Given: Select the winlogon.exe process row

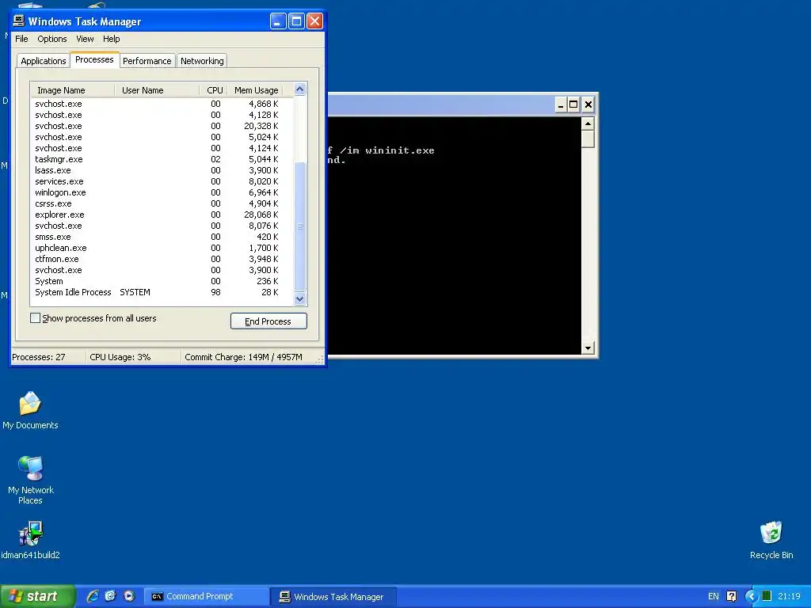Looking at the screenshot, I should 162,192.
